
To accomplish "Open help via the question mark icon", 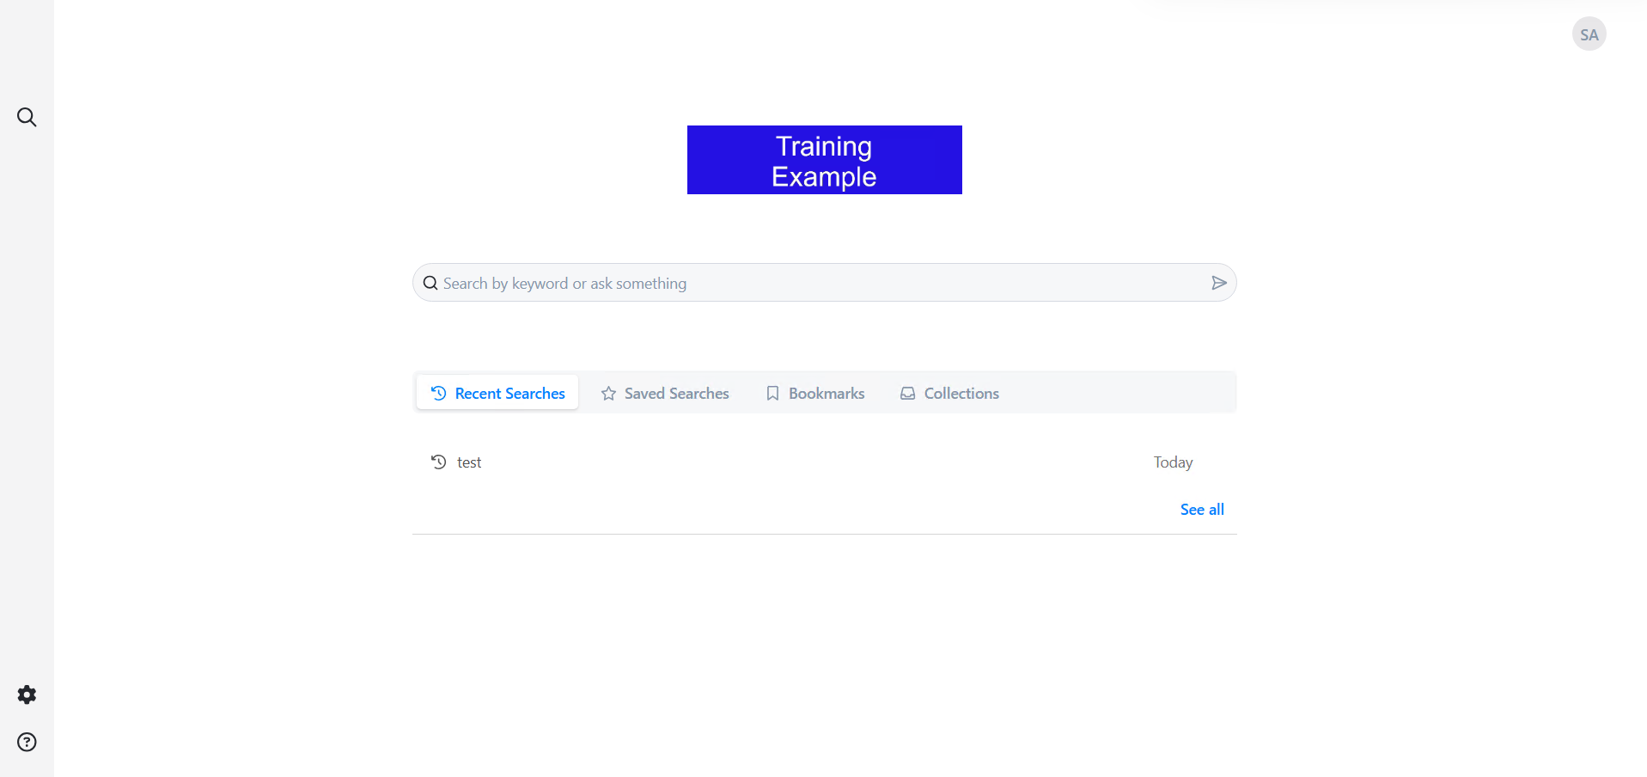I will 27,742.
